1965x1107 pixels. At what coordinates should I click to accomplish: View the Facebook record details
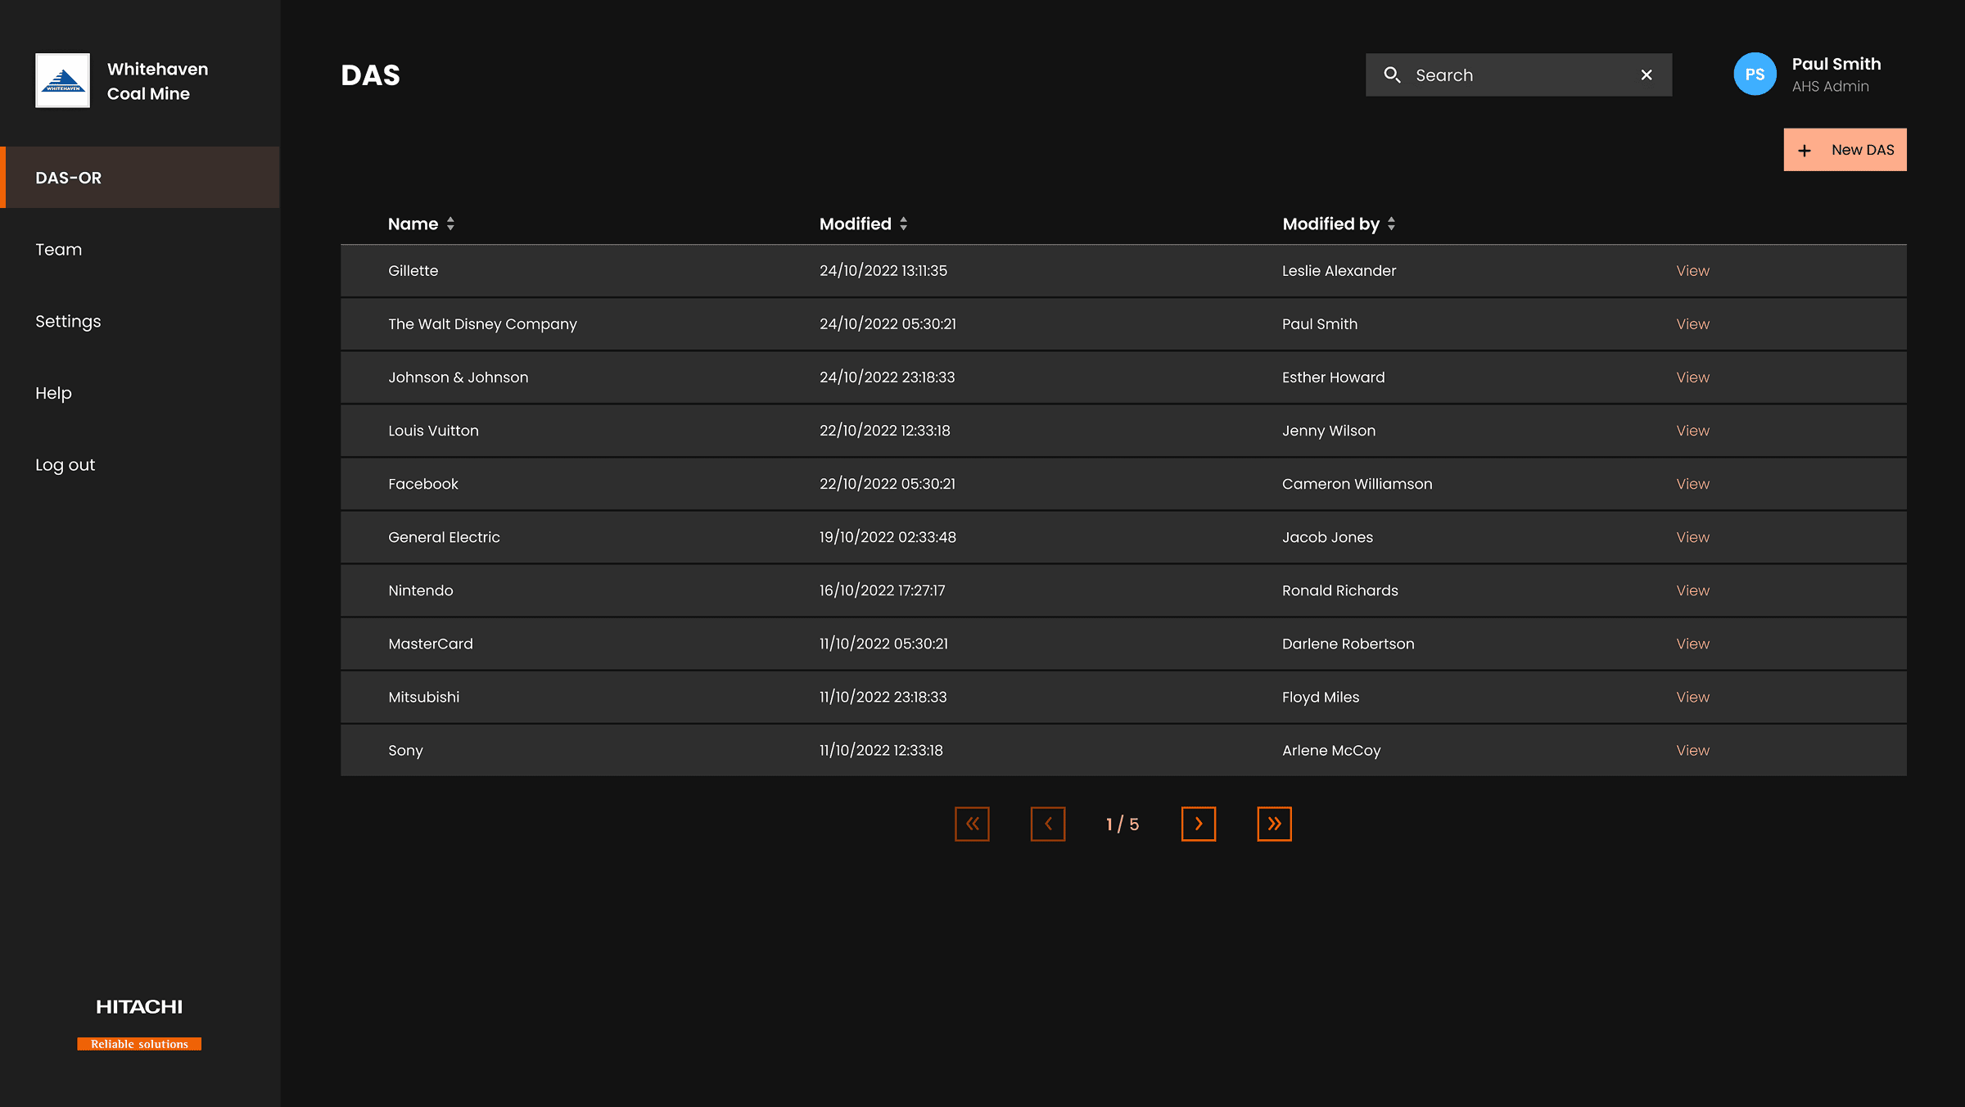[x=1692, y=484]
